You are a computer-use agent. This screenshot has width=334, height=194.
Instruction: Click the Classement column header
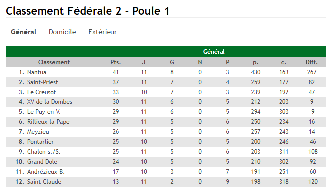tap(54, 62)
